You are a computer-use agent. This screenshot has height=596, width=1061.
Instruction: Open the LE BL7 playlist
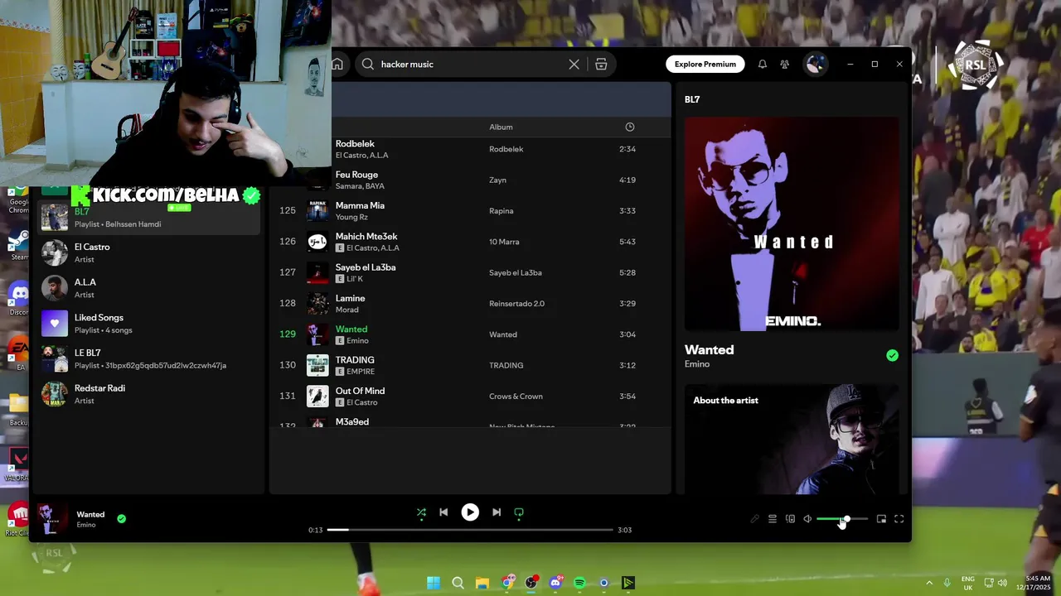(x=148, y=358)
